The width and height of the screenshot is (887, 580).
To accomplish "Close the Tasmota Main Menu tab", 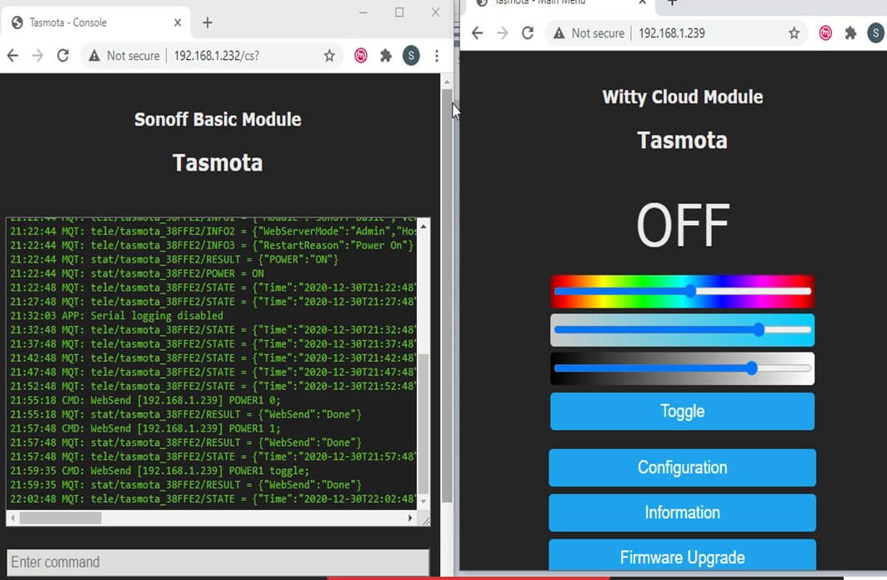I will [642, 2].
